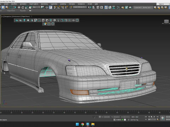
Task: Toggle Window/Crossing selection mode
Action: tap(15, 7)
